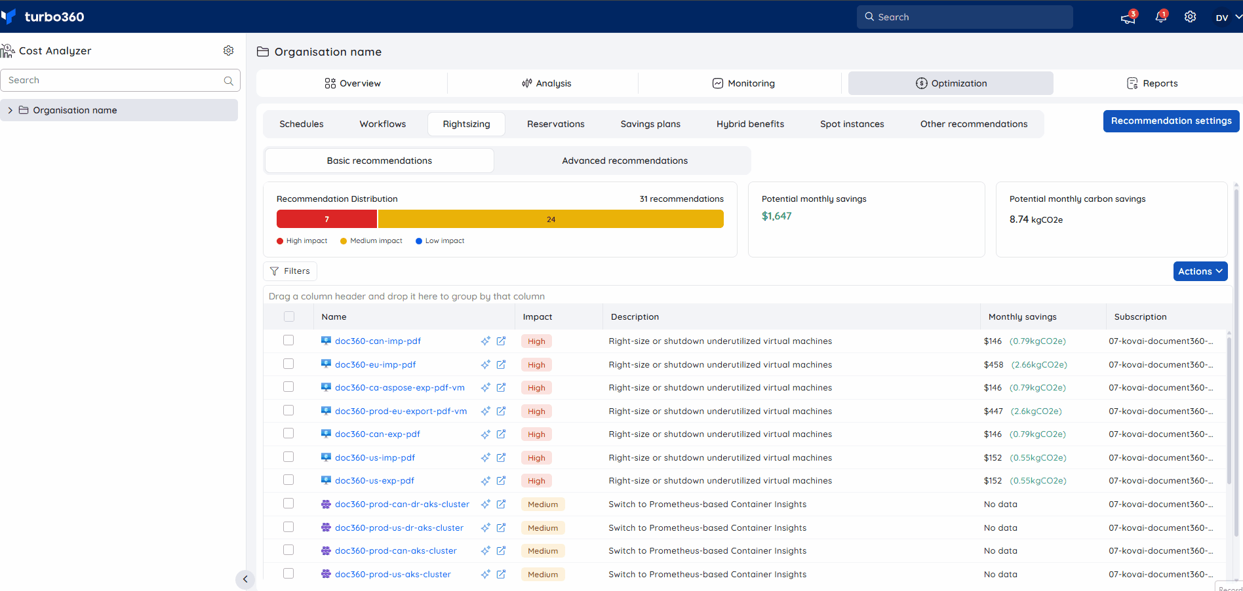
Task: Open the announcements megaphone icon
Action: click(1128, 18)
